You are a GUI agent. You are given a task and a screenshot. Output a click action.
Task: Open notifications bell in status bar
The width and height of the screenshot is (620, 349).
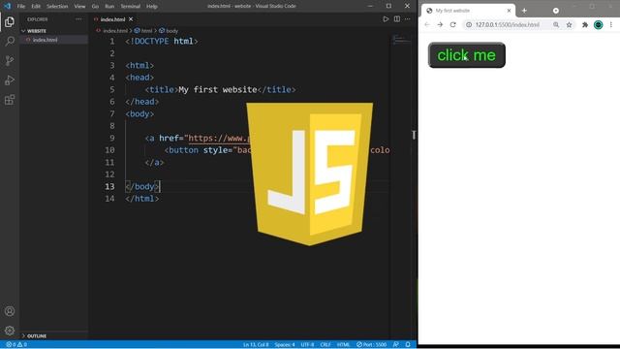[x=408, y=344]
